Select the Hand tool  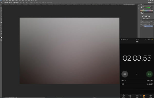click(x=1, y=33)
